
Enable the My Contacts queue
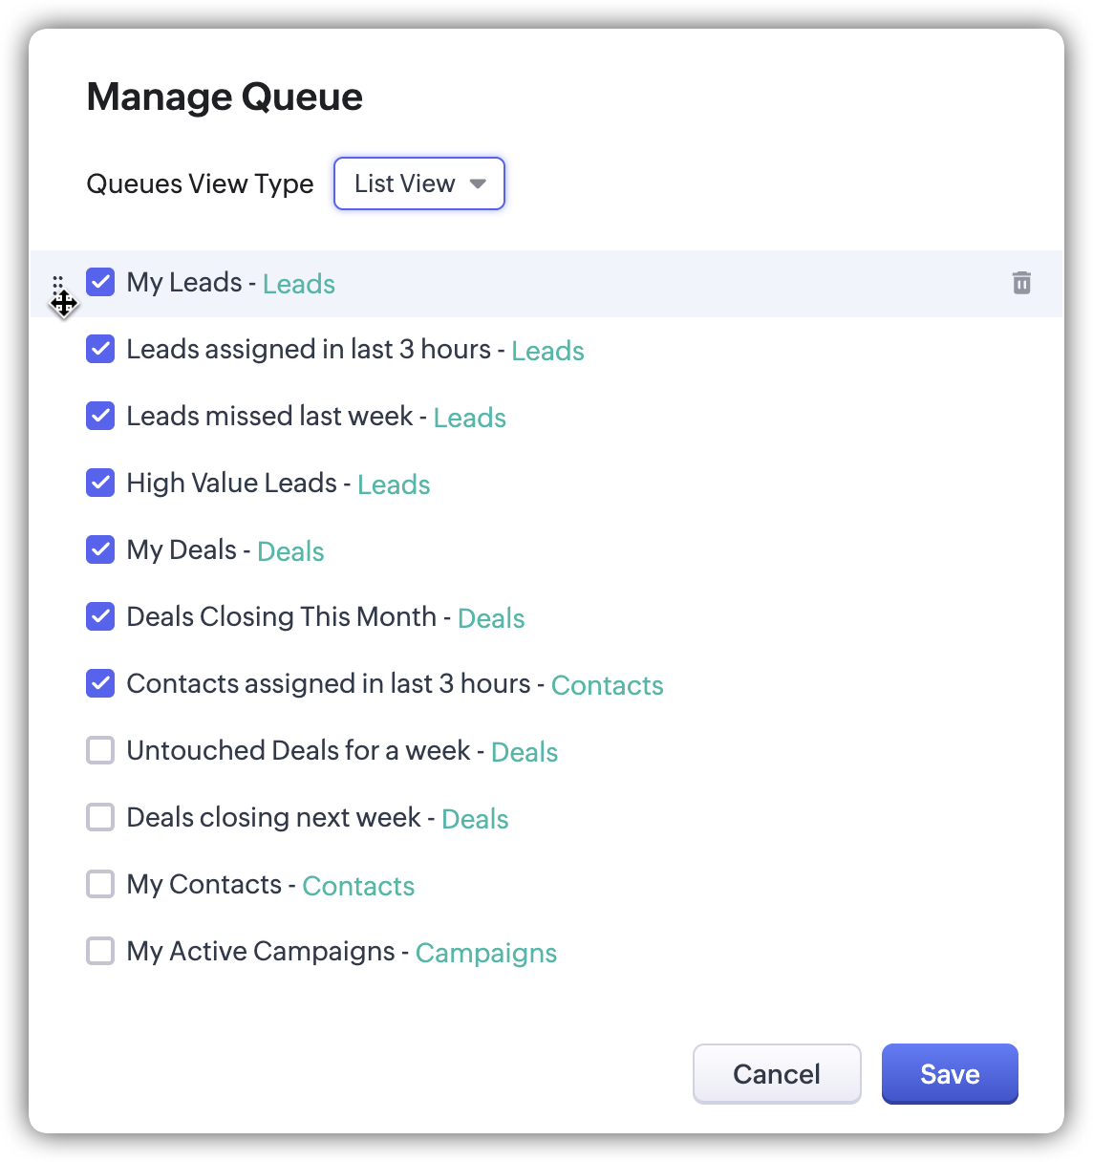[x=100, y=884]
